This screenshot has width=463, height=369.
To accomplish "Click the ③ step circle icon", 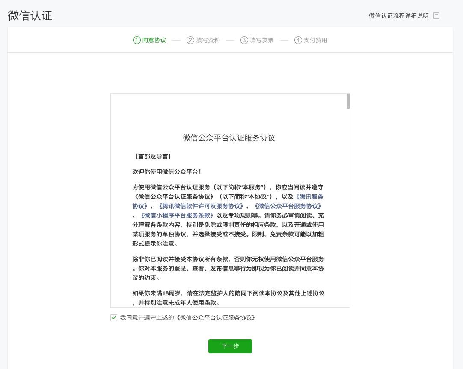I will [243, 40].
